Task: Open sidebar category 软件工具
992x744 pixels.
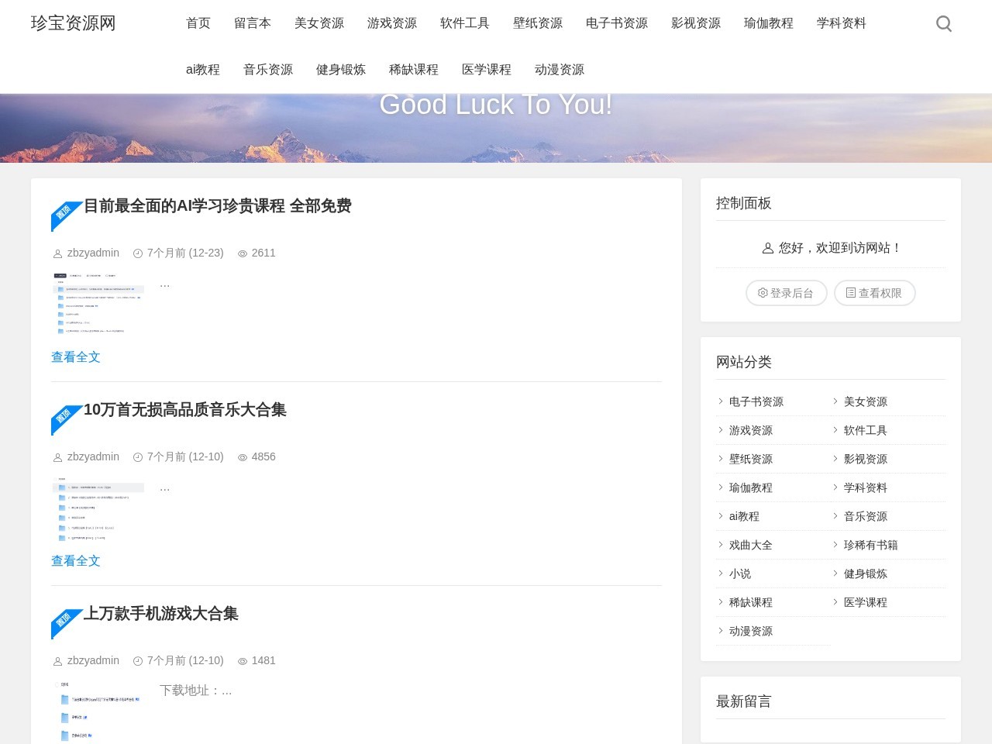Action: 866,430
